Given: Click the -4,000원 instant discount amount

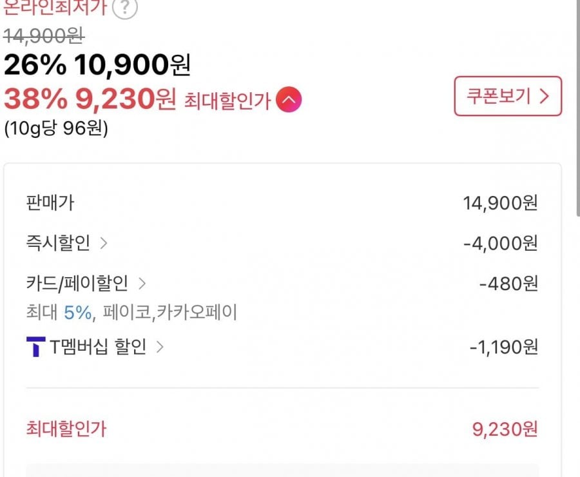Looking at the screenshot, I should [501, 244].
